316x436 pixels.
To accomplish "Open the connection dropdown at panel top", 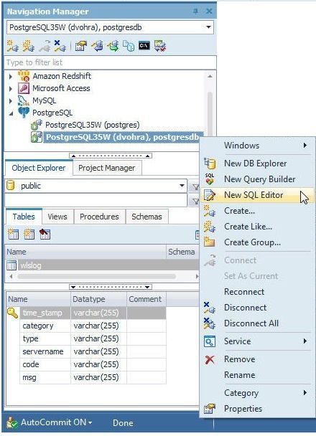I will click(x=208, y=27).
